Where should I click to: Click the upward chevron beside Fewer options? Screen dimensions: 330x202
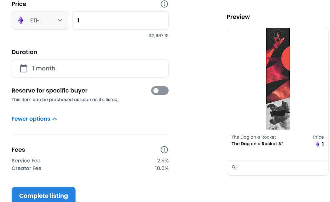54,118
